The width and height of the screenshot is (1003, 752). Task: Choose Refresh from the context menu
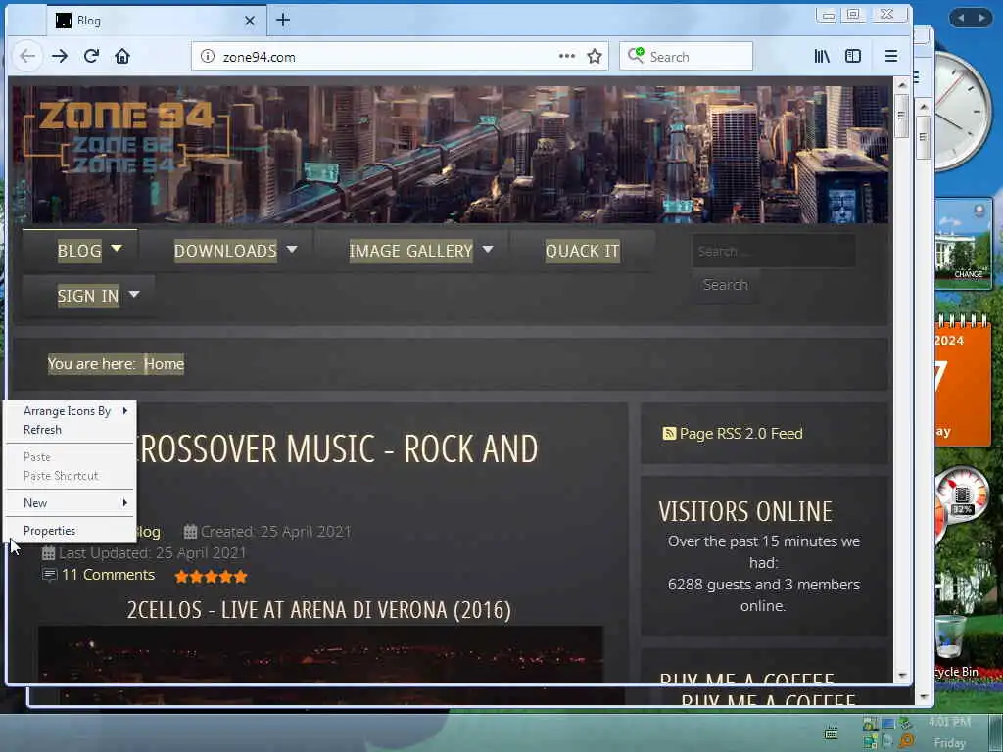70,430
